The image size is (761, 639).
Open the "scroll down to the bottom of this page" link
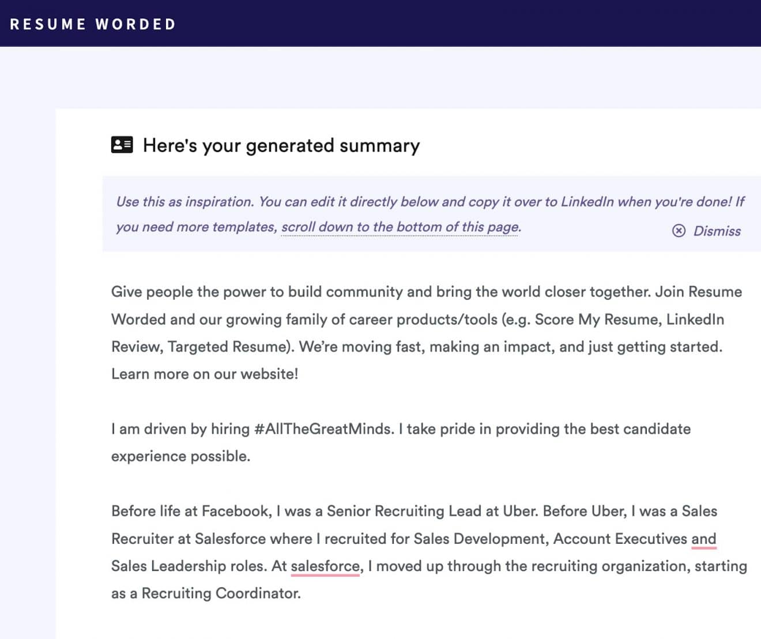click(400, 227)
